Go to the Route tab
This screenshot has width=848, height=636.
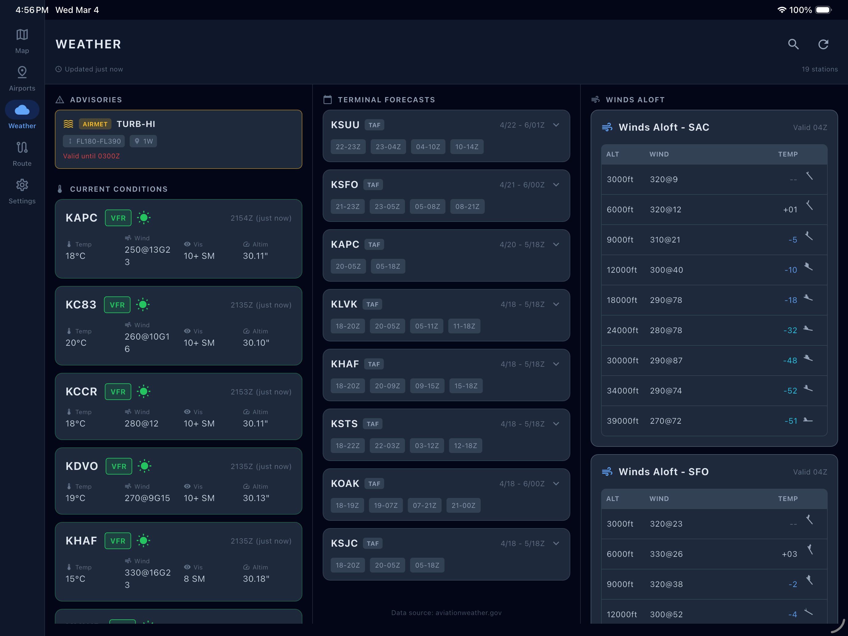tap(22, 154)
